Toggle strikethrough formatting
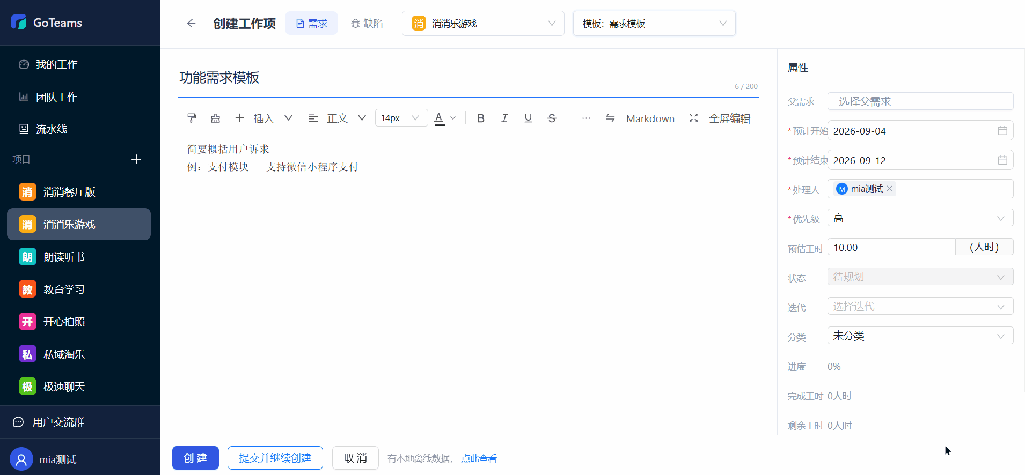This screenshot has height=475, width=1025. tap(552, 118)
